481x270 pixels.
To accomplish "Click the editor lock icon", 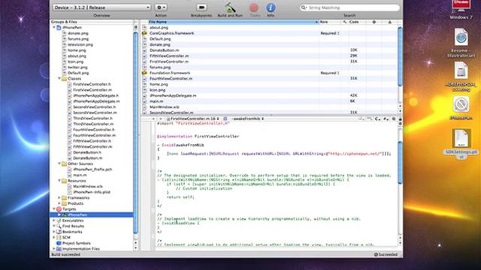I will [401, 118].
